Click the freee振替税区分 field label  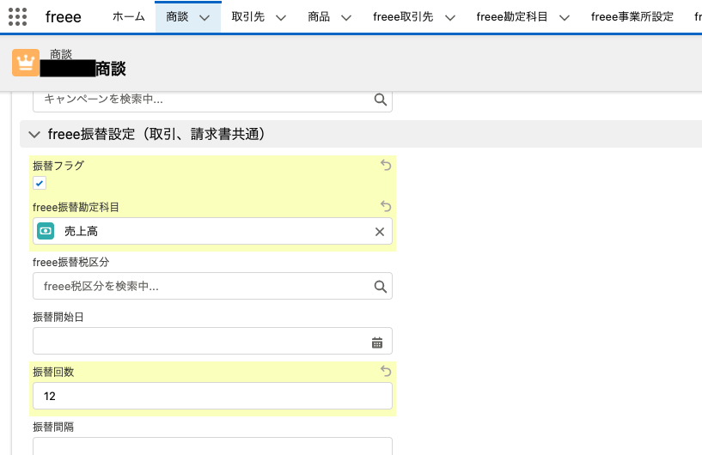coord(70,262)
